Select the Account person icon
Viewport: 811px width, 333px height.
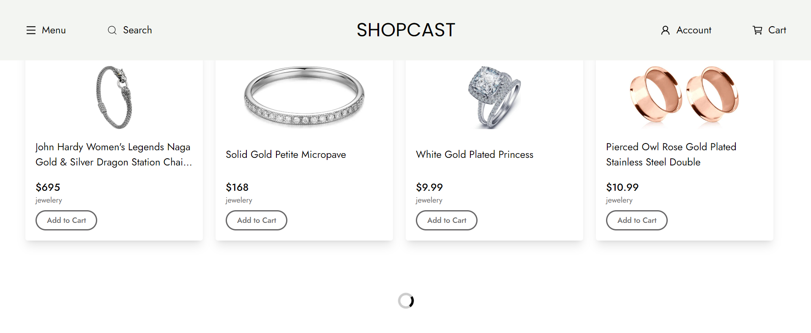point(666,30)
